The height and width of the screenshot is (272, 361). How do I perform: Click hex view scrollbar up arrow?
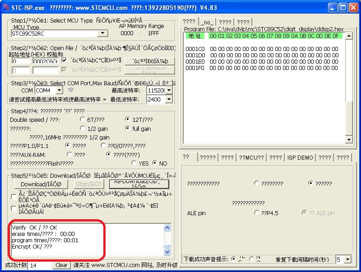349,36
